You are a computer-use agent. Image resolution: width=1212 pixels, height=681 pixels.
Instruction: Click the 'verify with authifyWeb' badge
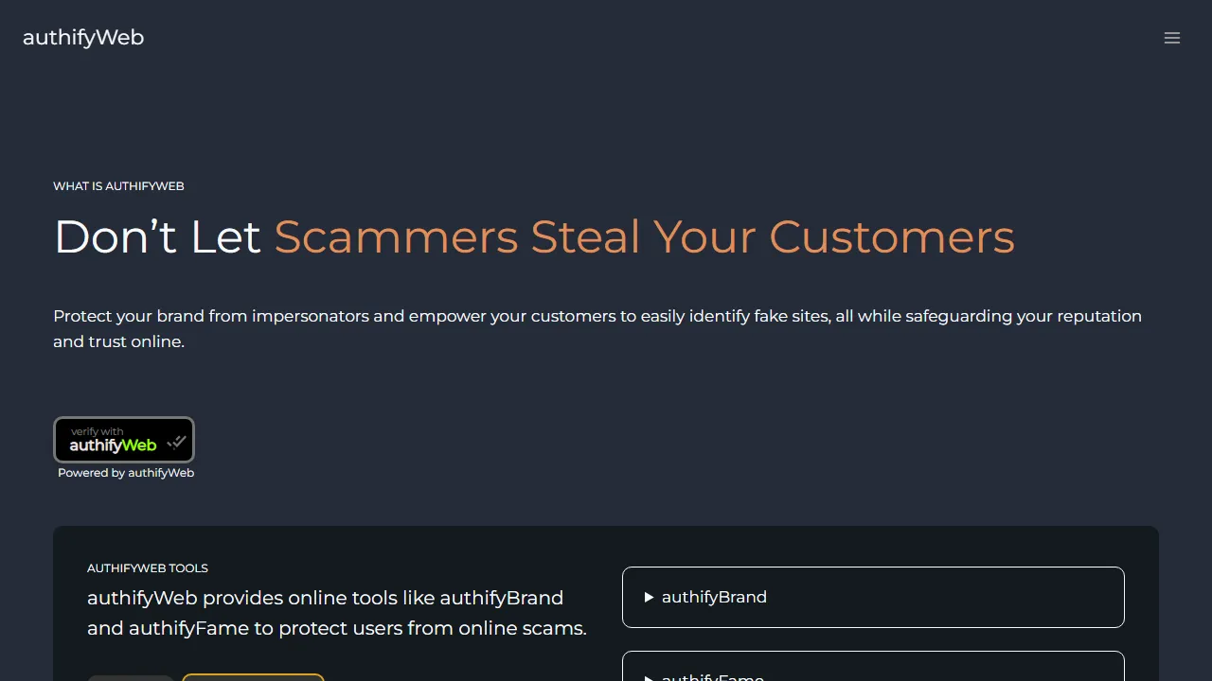124,440
